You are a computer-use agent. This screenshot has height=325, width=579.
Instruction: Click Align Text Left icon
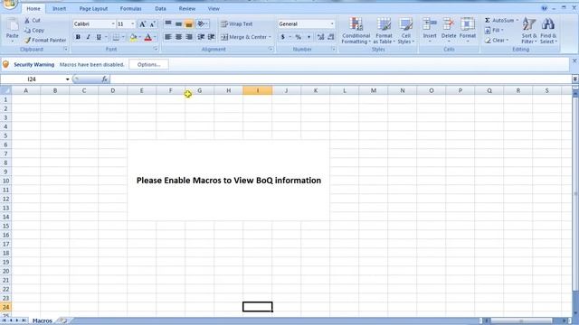tap(168, 37)
